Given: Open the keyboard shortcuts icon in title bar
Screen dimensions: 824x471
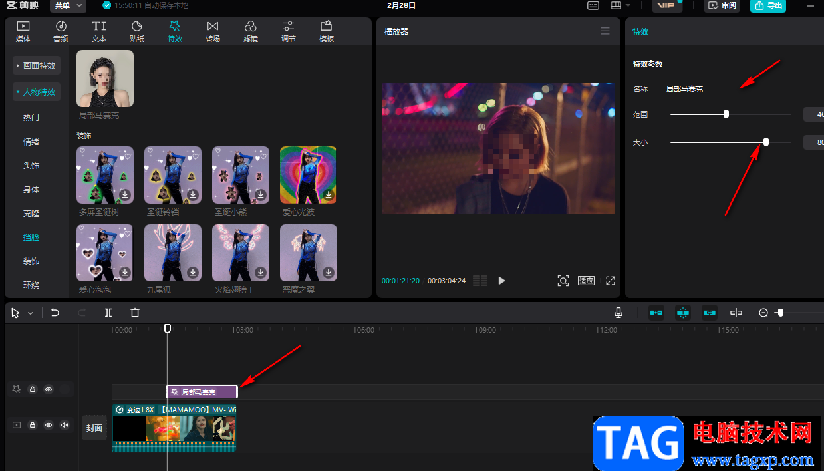Looking at the screenshot, I should pos(593,5).
